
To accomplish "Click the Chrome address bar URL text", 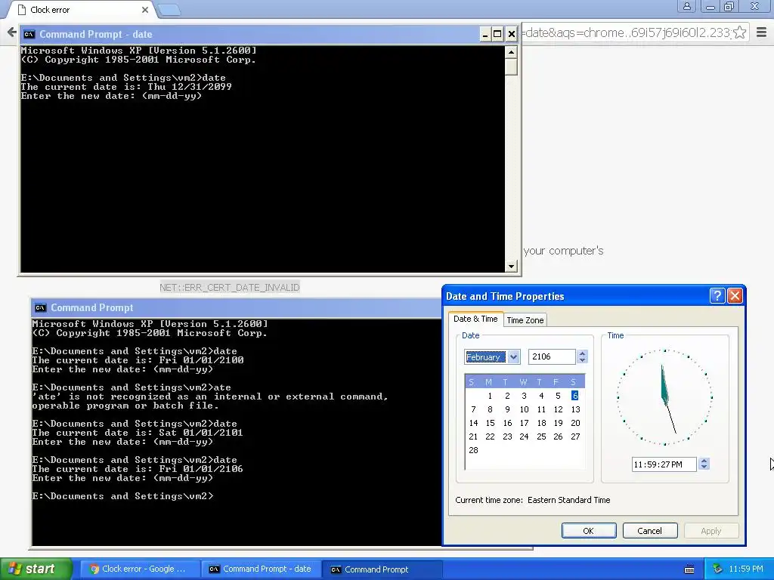I will (627, 32).
